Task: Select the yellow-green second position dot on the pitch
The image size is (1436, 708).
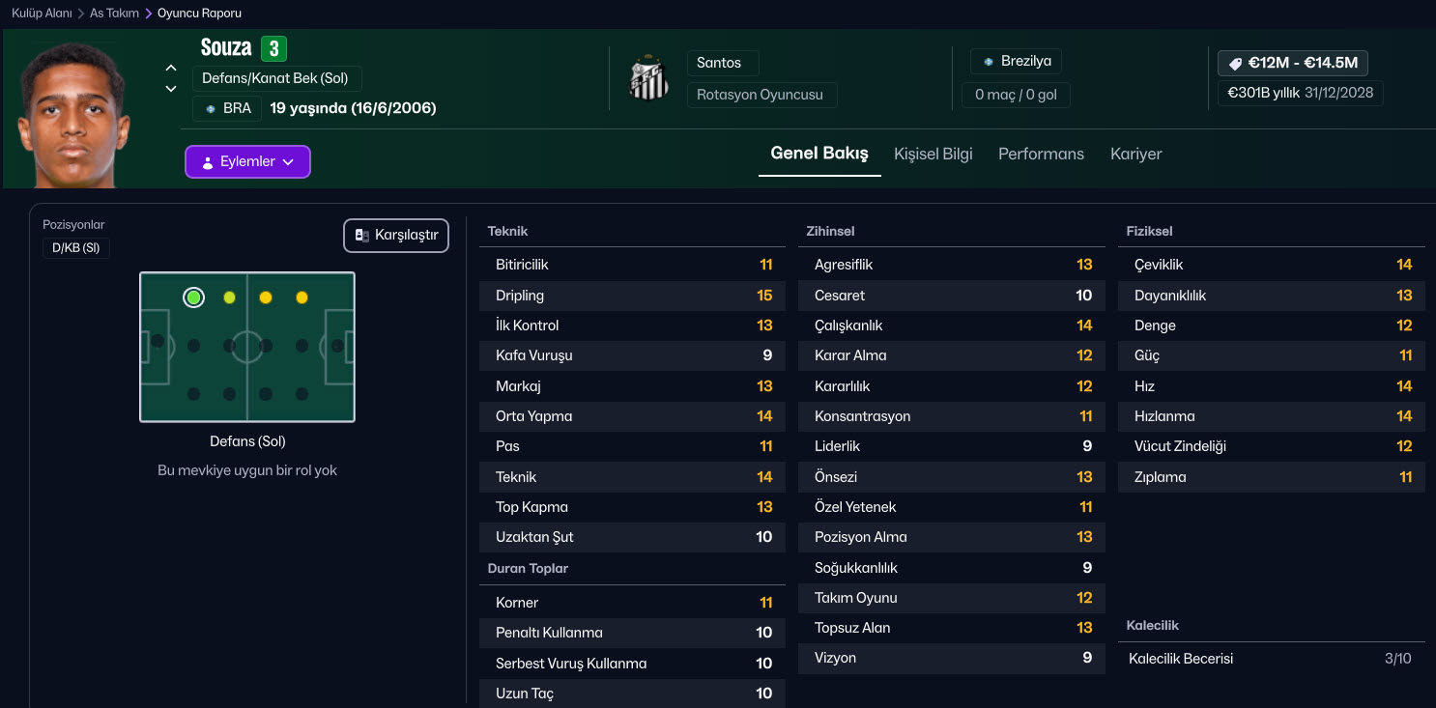Action: click(x=229, y=297)
